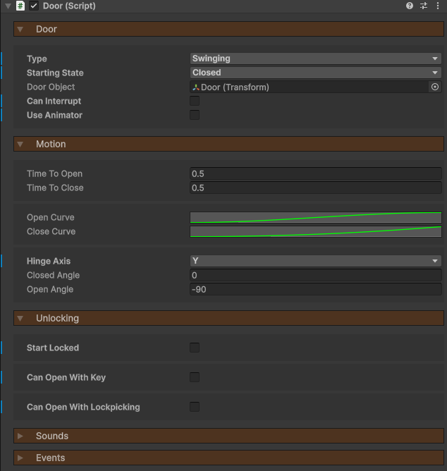
Task: Click the Door Object picker circle icon
Action: pyautogui.click(x=434, y=87)
